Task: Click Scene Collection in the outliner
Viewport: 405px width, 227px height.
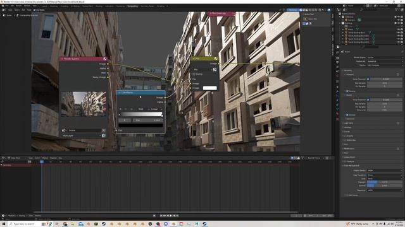Action: (x=349, y=14)
